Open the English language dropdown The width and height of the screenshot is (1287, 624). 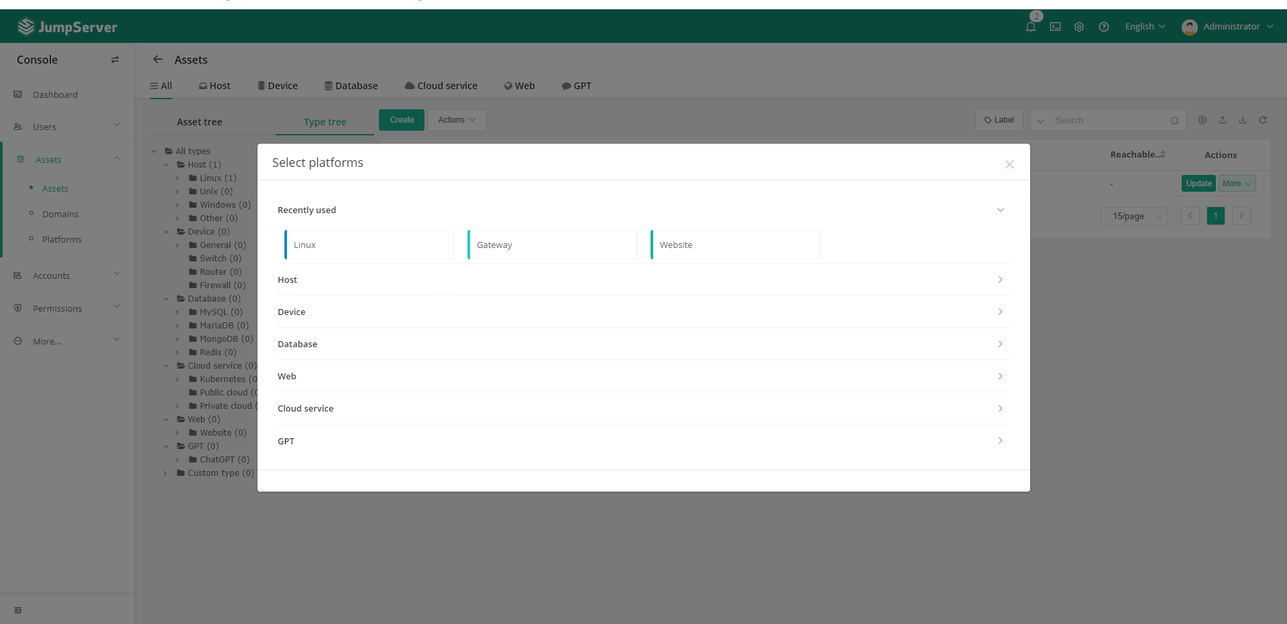click(x=1145, y=27)
